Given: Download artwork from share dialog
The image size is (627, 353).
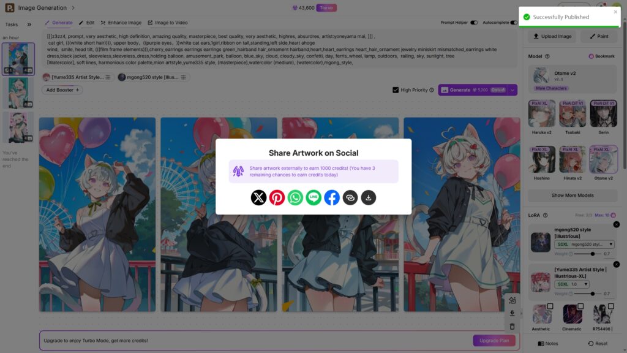Looking at the screenshot, I should (368, 197).
